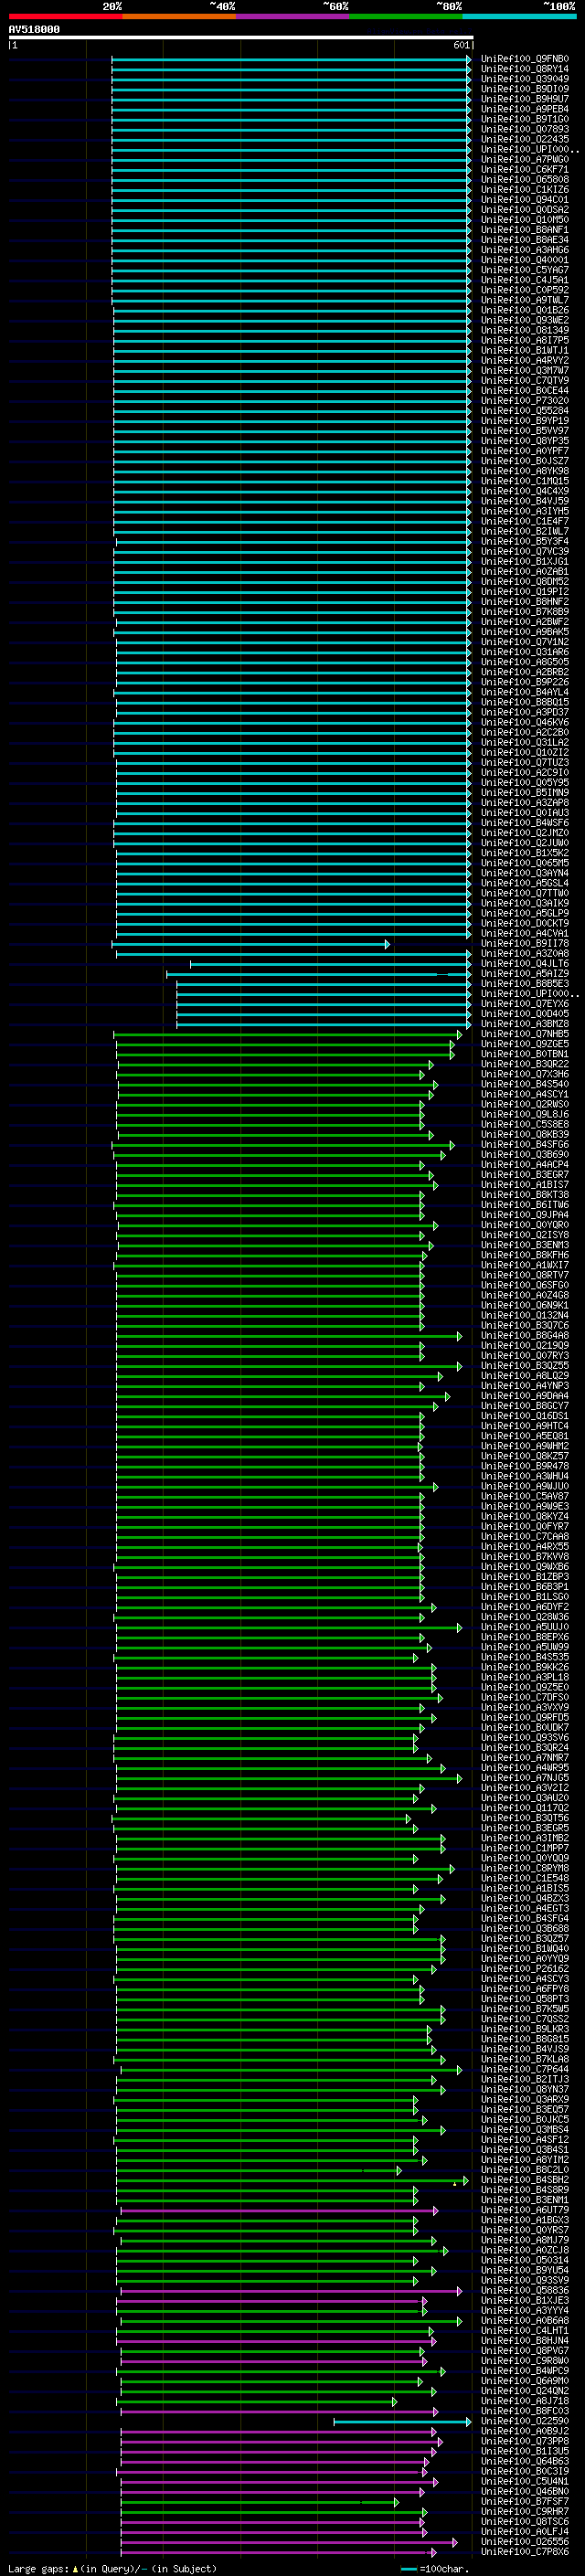This screenshot has width=585, height=2576.
Task: Click the cyan ~100% identity legend segment
Action: [519, 16]
